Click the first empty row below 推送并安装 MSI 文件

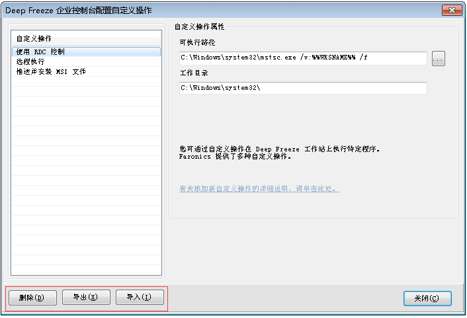[x=86, y=81]
